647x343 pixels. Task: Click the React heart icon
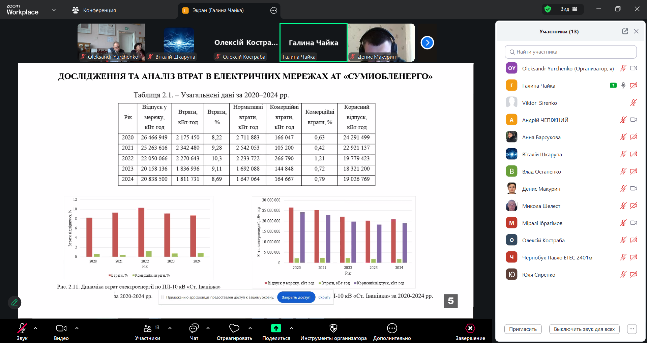point(234,328)
